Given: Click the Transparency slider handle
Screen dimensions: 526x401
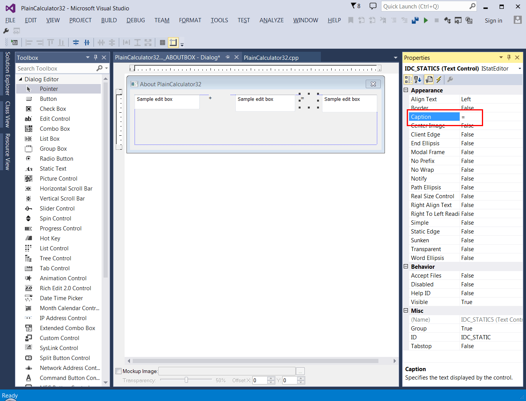Looking at the screenshot, I should [186, 380].
